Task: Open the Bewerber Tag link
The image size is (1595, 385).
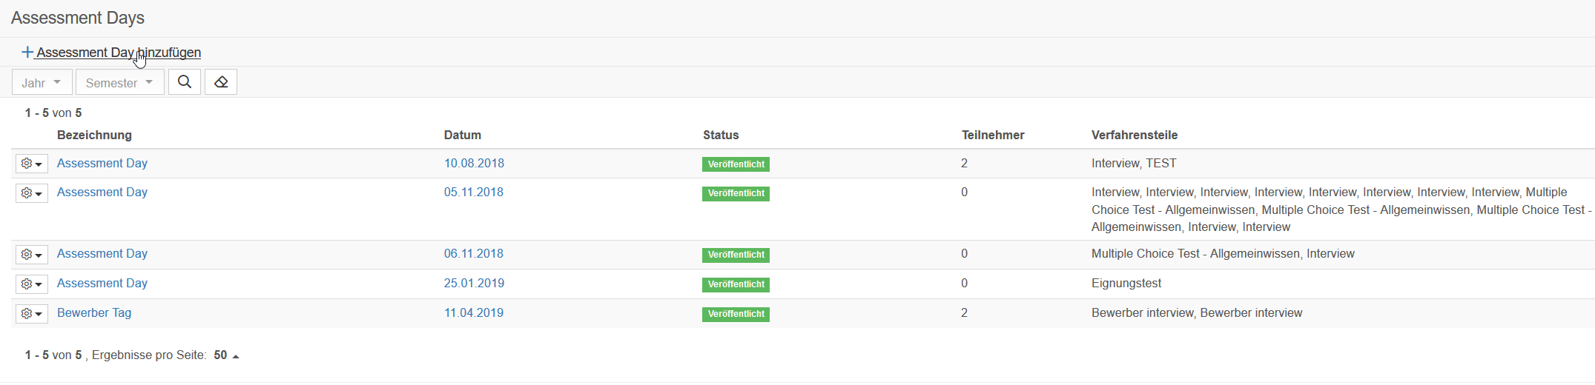Action: point(94,312)
